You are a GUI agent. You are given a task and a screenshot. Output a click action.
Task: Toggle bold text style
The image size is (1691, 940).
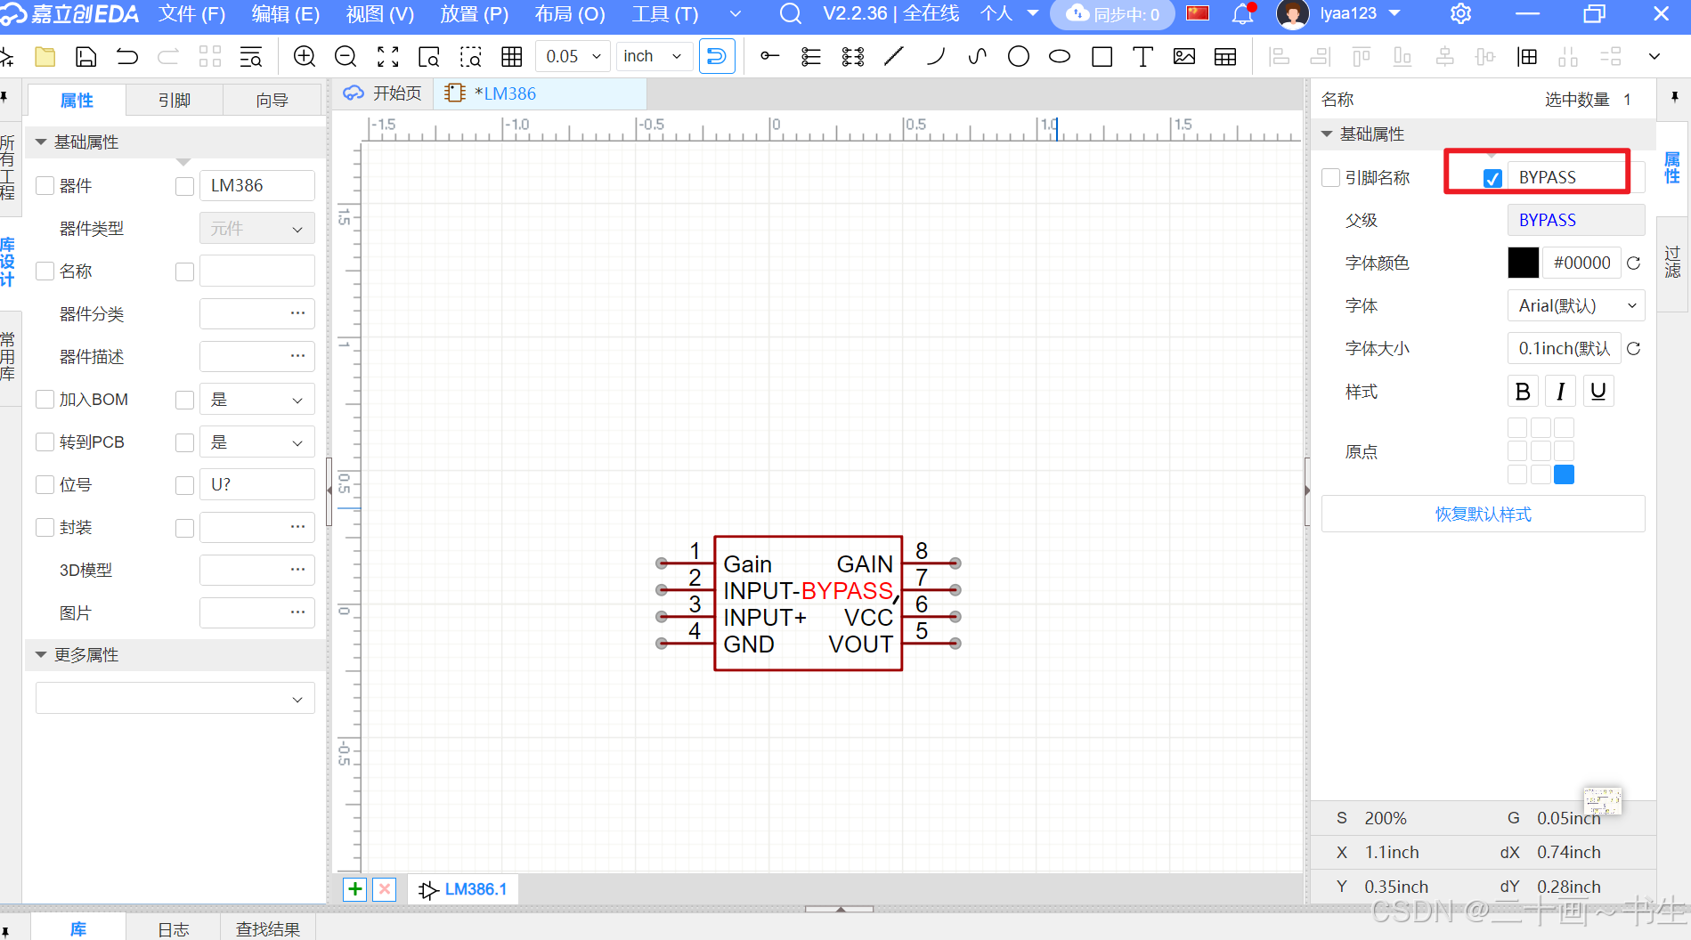pyautogui.click(x=1523, y=392)
